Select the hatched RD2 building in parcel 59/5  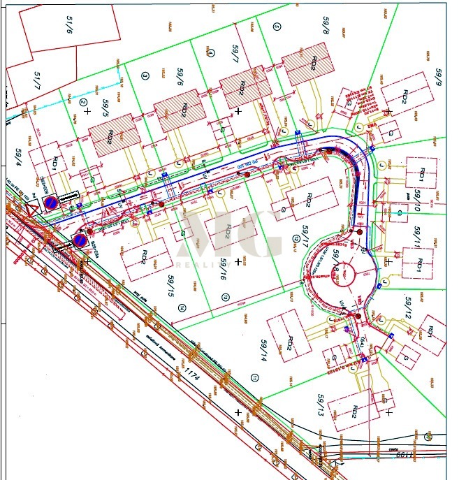[x=112, y=135]
